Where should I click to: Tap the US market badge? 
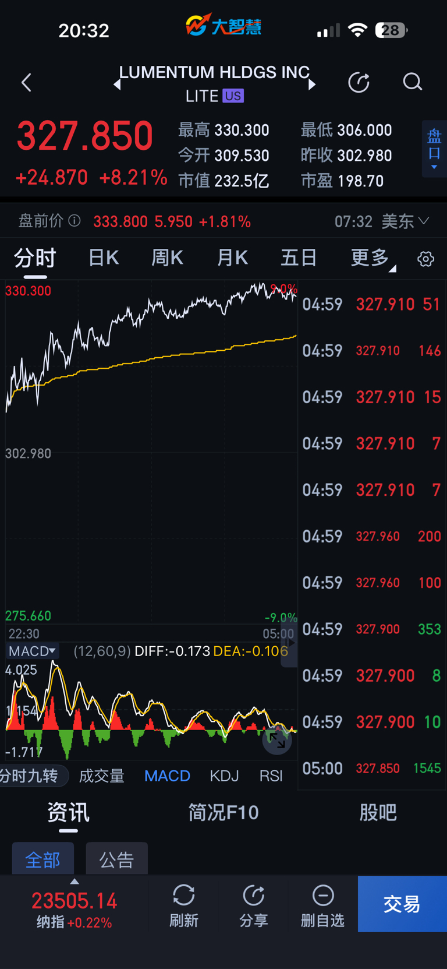[x=233, y=96]
